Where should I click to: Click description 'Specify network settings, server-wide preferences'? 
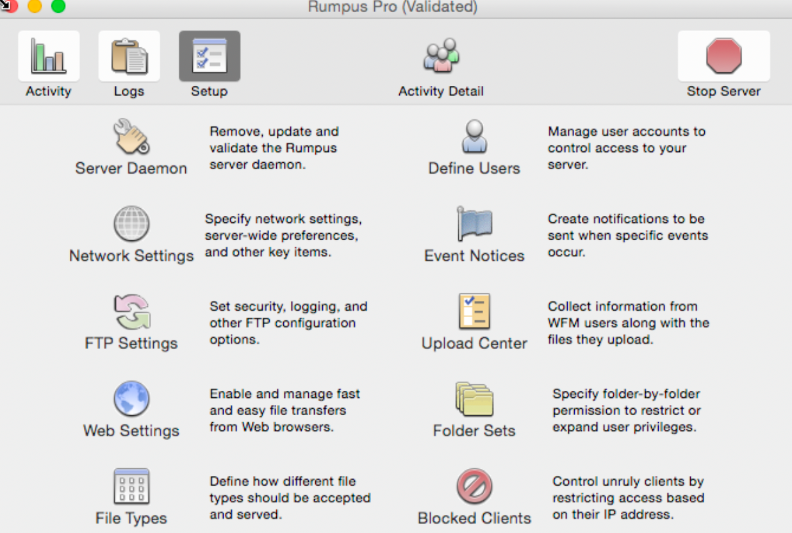[x=283, y=235]
